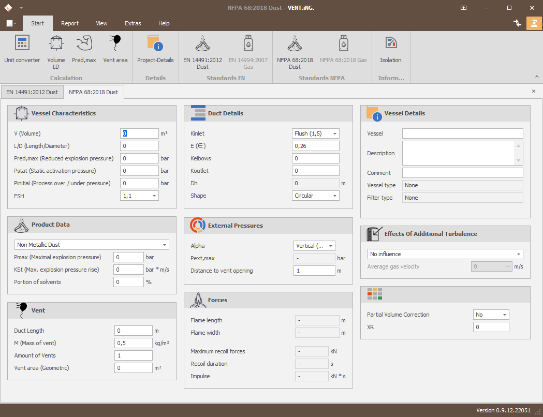The width and height of the screenshot is (543, 417).
Task: Open the Partial Volume Correction dropdown
Action: click(x=505, y=315)
